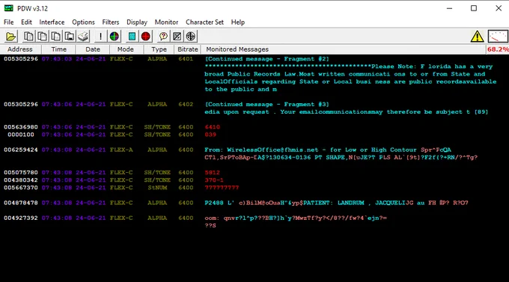Open the Edit menu
This screenshot has width=509, height=282.
[x=26, y=22]
